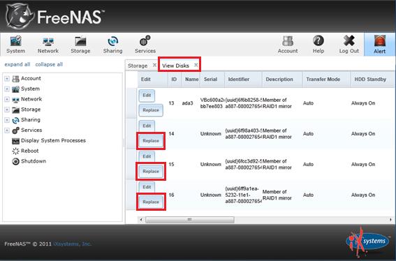
Task: Select Services icon in tree
Action: click(15, 130)
